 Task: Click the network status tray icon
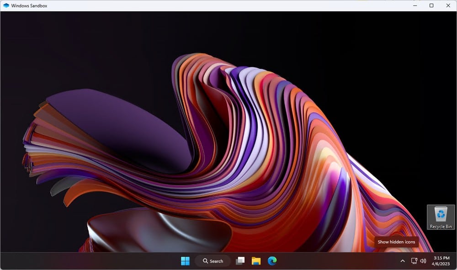pyautogui.click(x=414, y=261)
